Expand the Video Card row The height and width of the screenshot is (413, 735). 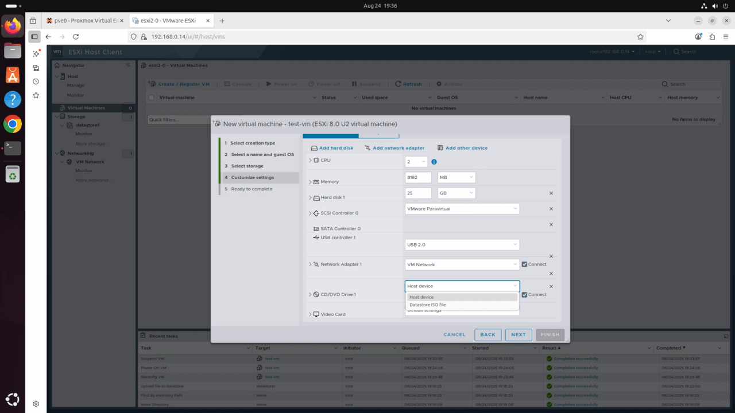[x=311, y=314]
